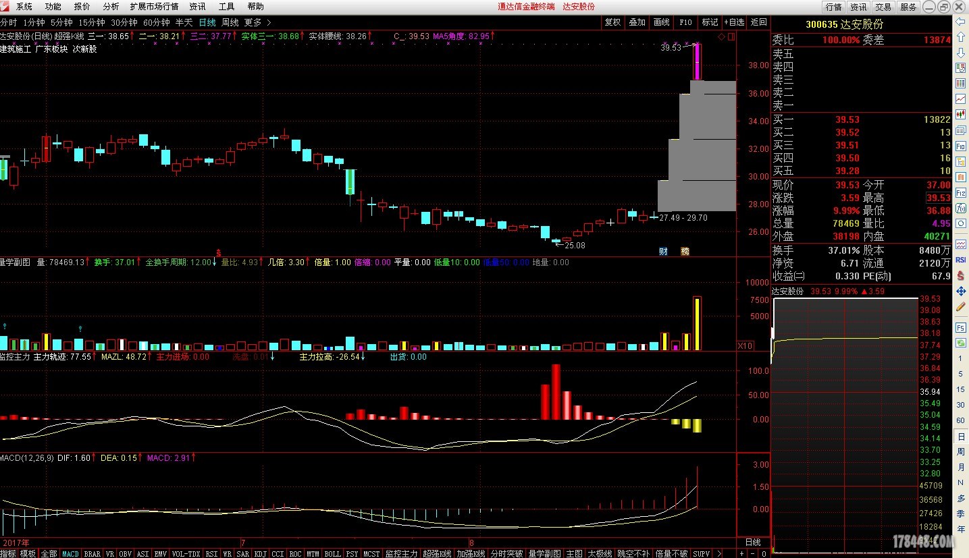Open the Fiz icon in right sidebar
This screenshot has height=558, width=969.
tap(960, 193)
